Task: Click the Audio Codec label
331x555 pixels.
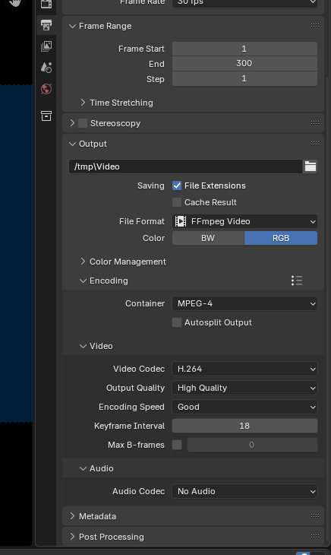Action: [138, 491]
